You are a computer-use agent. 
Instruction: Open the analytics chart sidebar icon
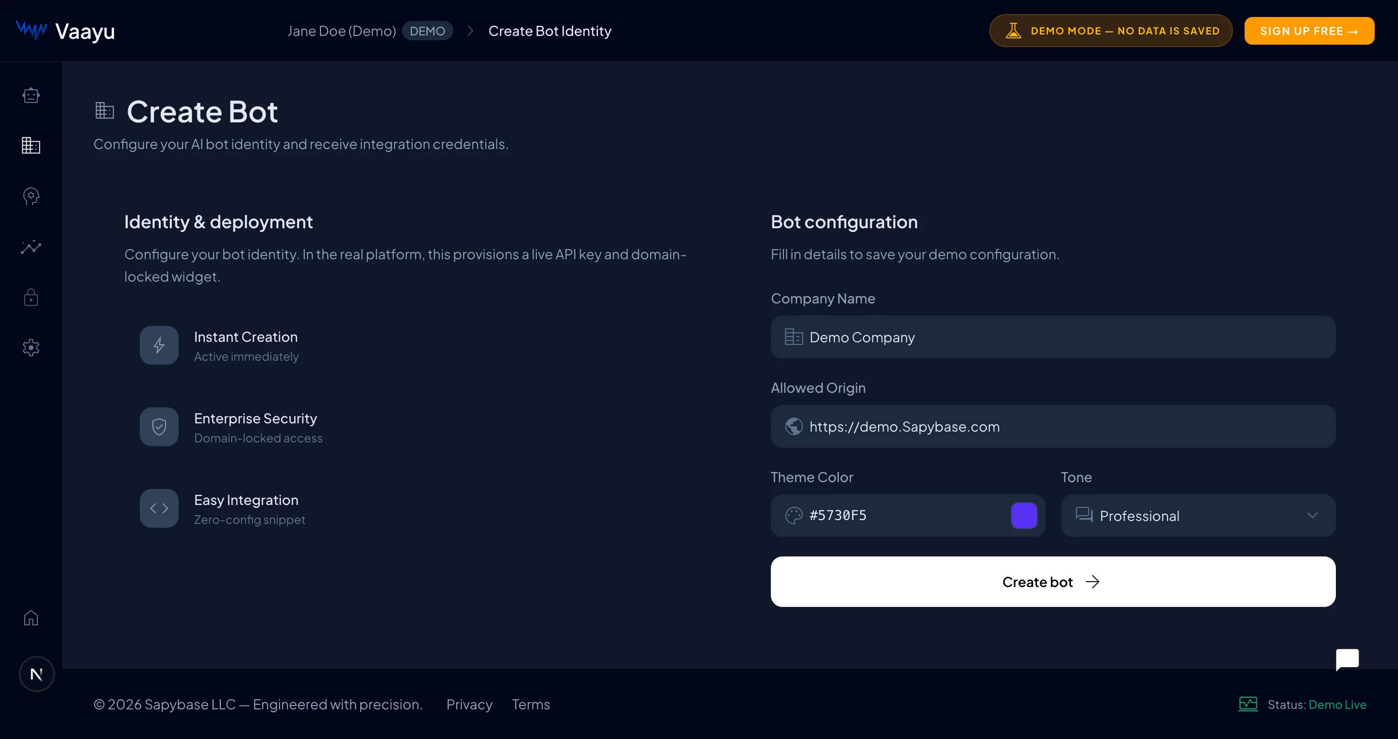pyautogui.click(x=31, y=247)
